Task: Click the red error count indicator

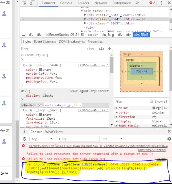Action: (x=152, y=3)
